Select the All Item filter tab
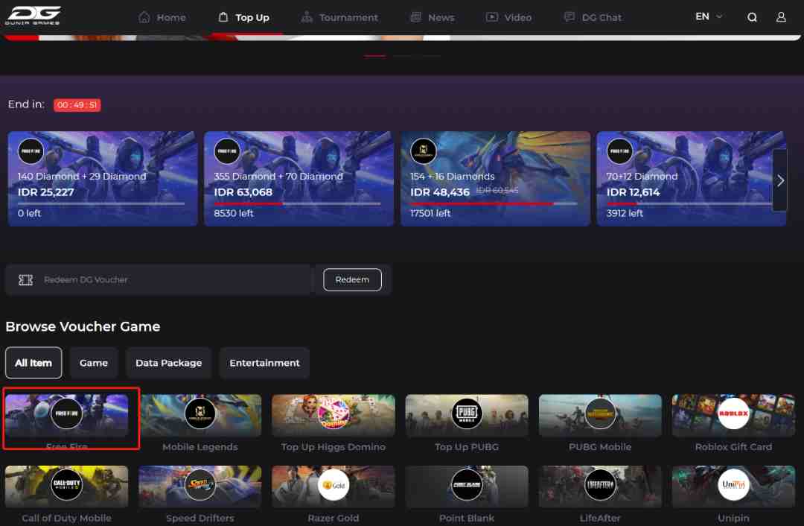This screenshot has width=804, height=526. click(33, 363)
